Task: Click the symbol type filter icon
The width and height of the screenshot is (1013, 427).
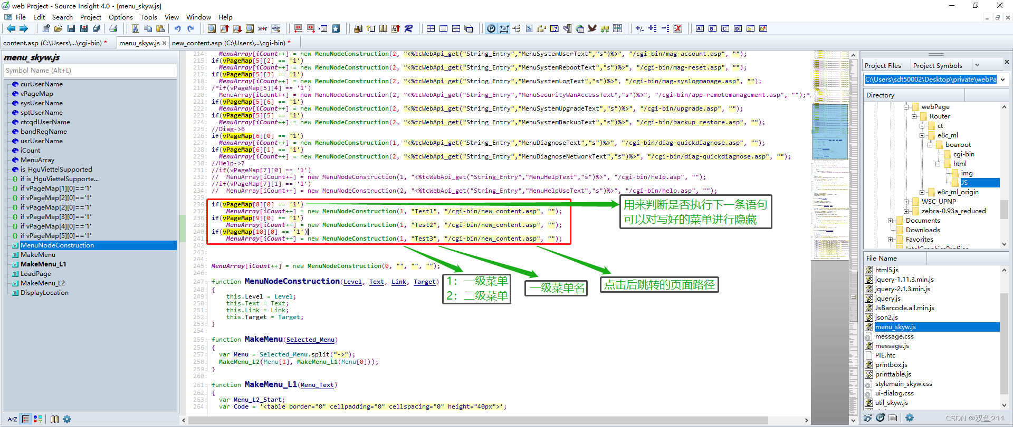Action: 37,419
